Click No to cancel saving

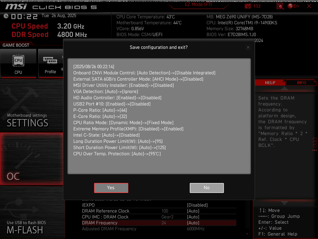(207, 188)
